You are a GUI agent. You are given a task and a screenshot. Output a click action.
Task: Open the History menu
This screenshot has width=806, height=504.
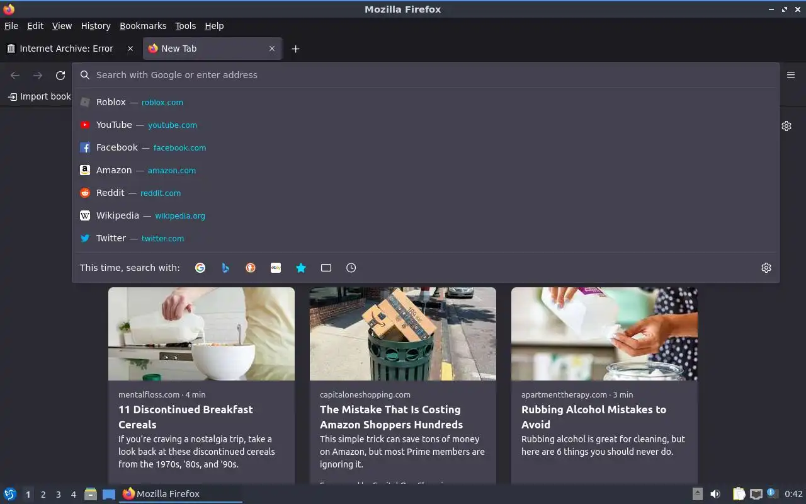[x=96, y=26]
